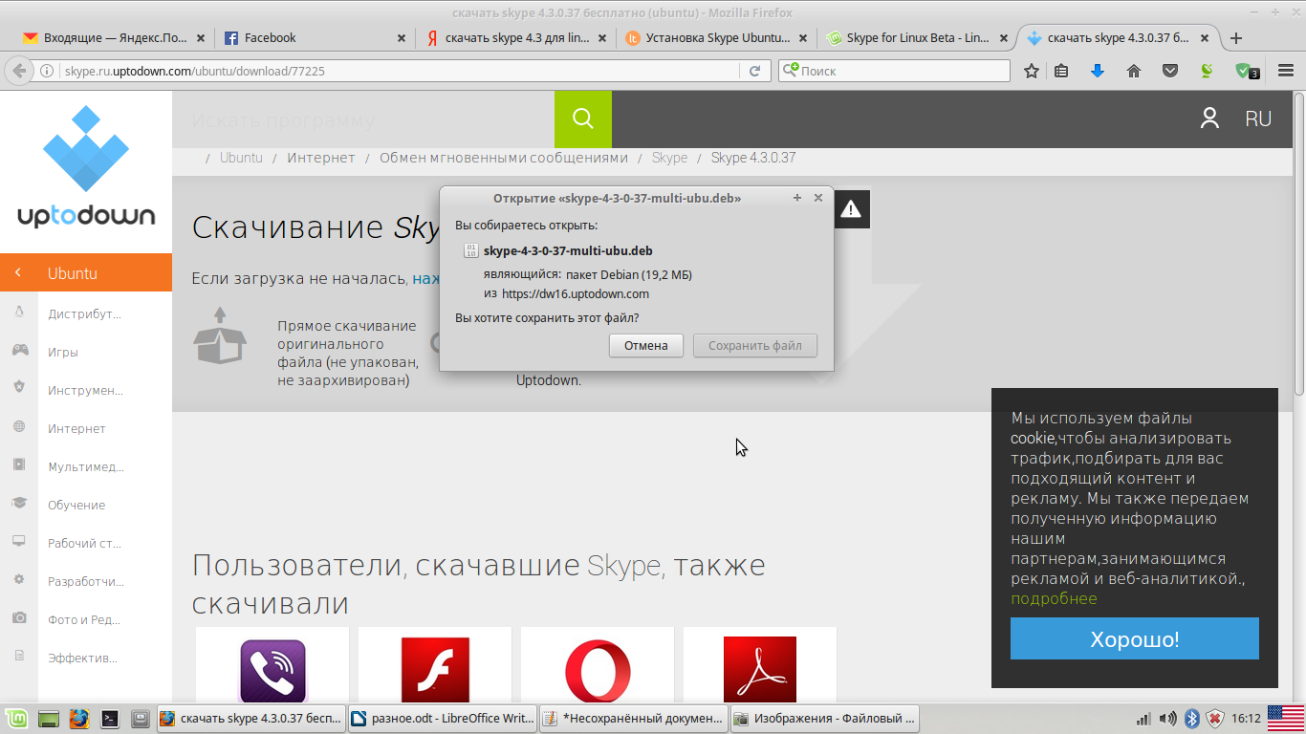Switch to the Facebook tab

point(271,38)
